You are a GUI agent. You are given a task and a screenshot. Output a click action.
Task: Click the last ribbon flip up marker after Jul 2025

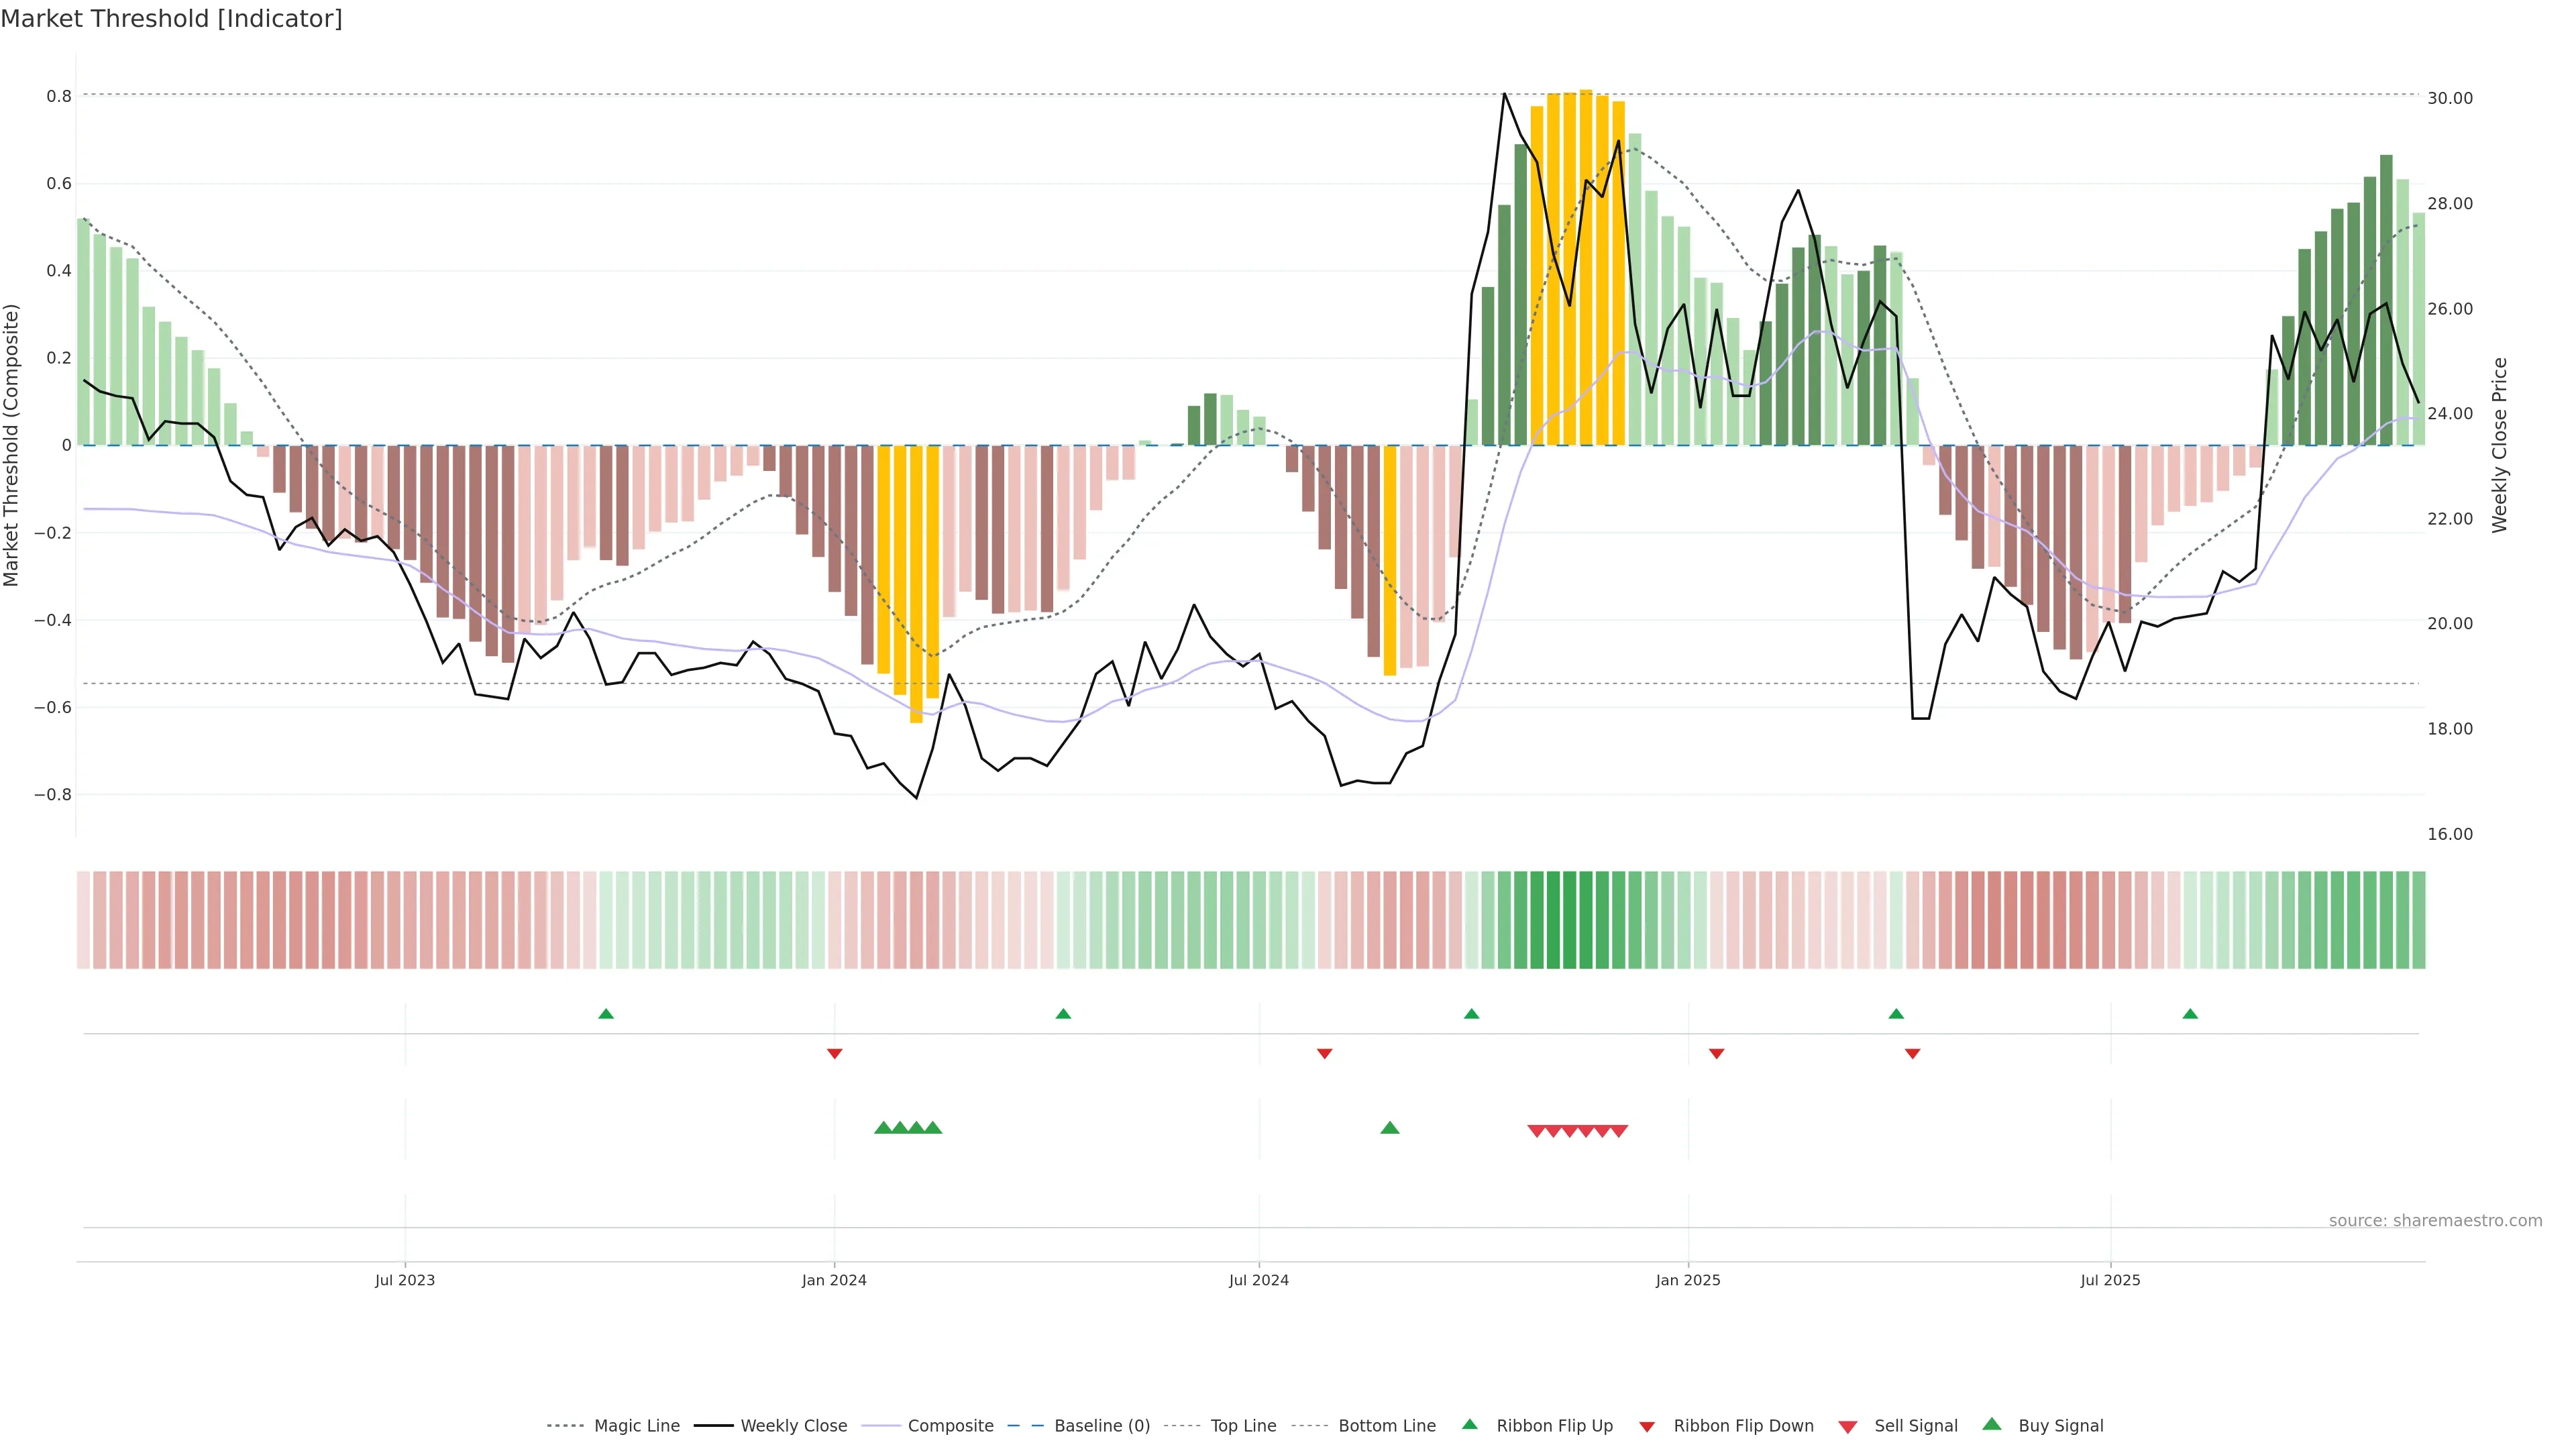tap(2190, 1014)
